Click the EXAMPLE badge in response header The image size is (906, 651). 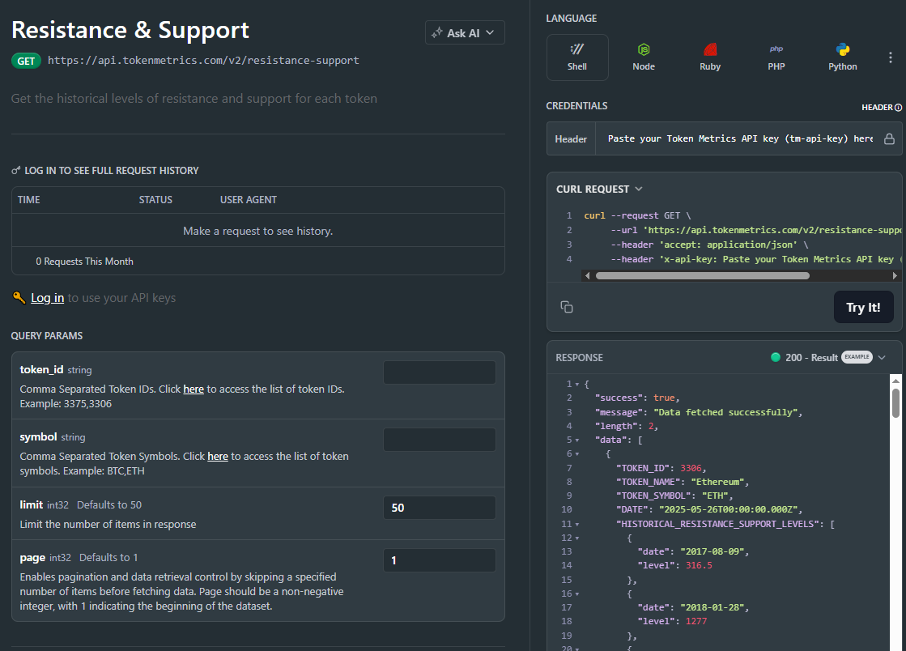coord(857,357)
